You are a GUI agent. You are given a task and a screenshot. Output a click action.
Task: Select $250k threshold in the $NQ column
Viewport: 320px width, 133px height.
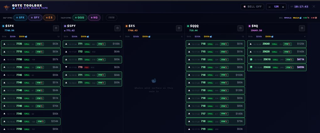click(259, 37)
